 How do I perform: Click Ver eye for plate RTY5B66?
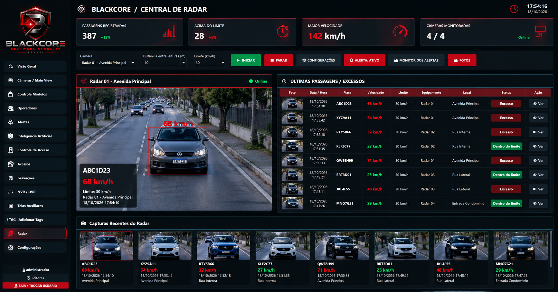click(538, 132)
